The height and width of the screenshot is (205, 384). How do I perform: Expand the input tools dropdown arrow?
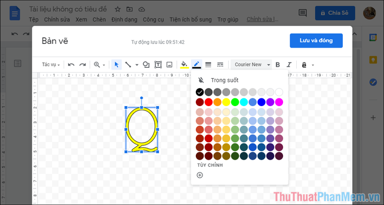pos(313,65)
